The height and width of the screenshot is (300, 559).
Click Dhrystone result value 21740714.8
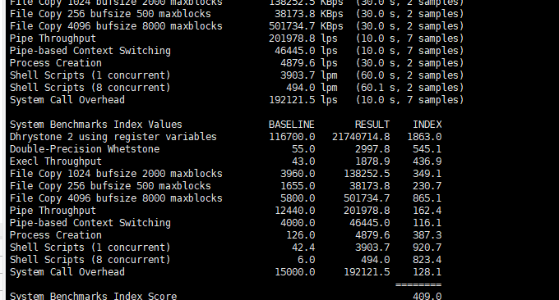[x=361, y=137]
